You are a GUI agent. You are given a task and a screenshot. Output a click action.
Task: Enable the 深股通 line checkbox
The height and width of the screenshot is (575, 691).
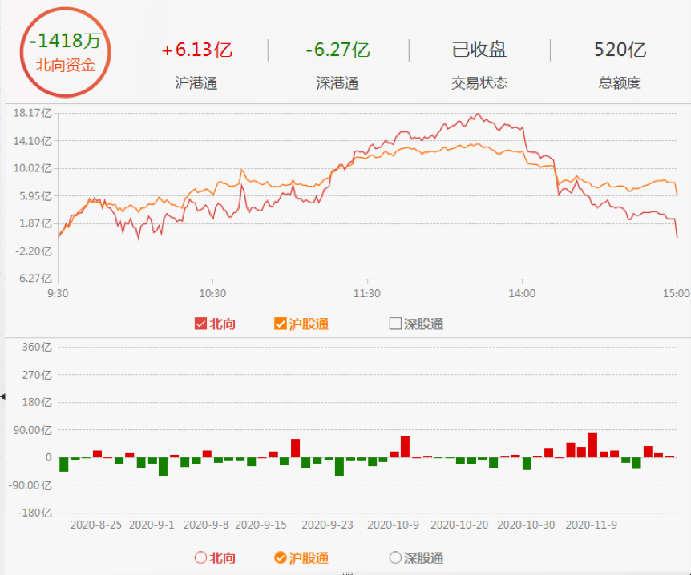tap(395, 324)
